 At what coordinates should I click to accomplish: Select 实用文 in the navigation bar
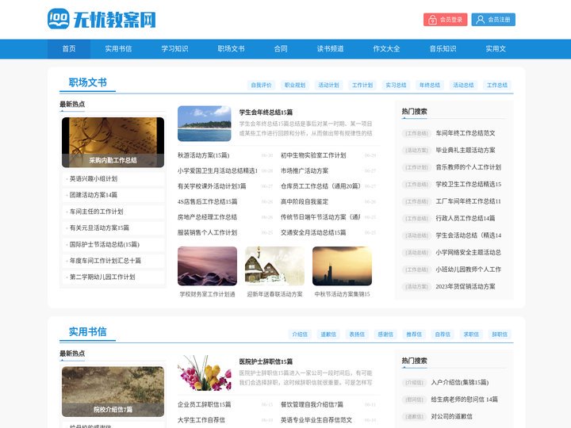[496, 49]
